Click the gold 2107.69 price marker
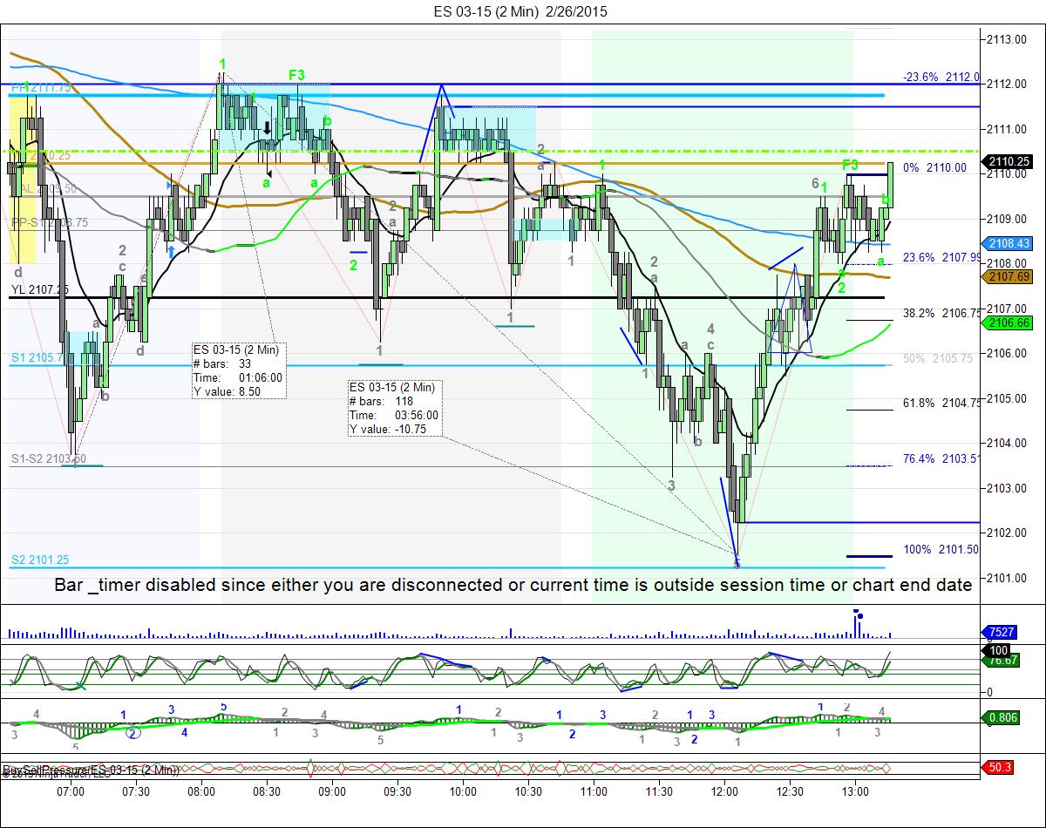1046x828 pixels. 1007,277
